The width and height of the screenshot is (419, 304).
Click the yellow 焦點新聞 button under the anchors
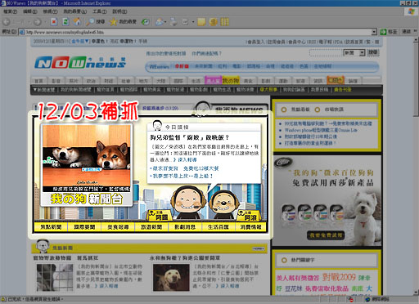[x=51, y=227]
